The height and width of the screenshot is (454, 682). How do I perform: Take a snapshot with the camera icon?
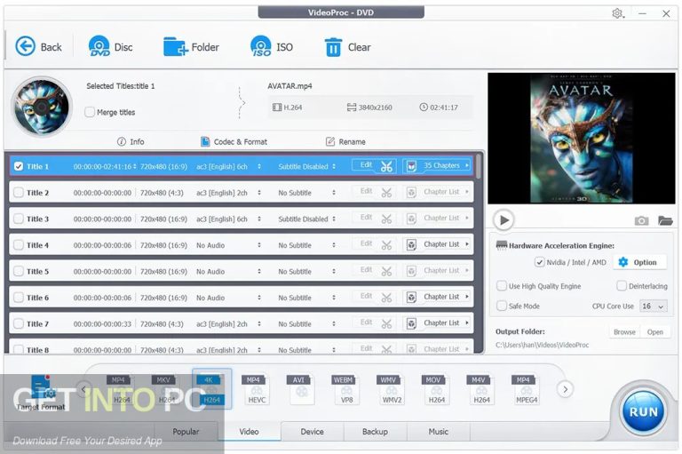[641, 220]
